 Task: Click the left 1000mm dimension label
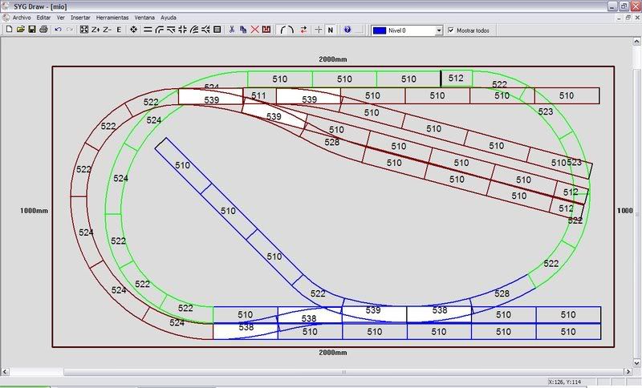pyautogui.click(x=34, y=211)
